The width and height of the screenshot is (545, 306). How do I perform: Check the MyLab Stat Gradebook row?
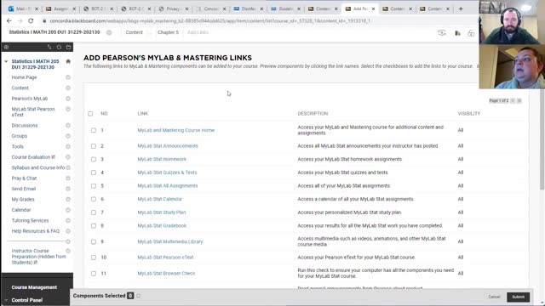94,226
